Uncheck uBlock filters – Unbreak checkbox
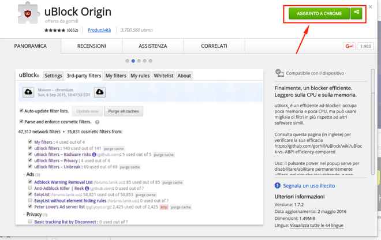The width and height of the screenshot is (381, 240). click(30, 166)
